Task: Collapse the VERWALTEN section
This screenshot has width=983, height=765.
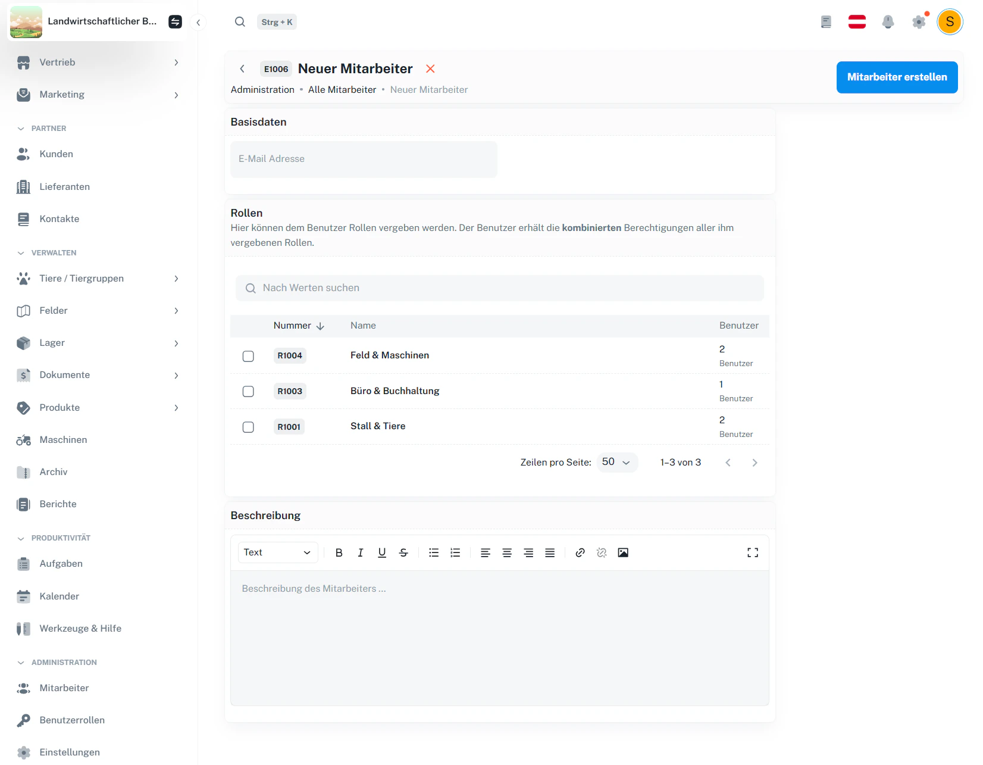Action: tap(46, 253)
